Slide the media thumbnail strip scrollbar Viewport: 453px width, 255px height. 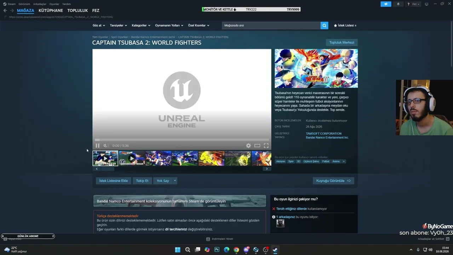107,169
